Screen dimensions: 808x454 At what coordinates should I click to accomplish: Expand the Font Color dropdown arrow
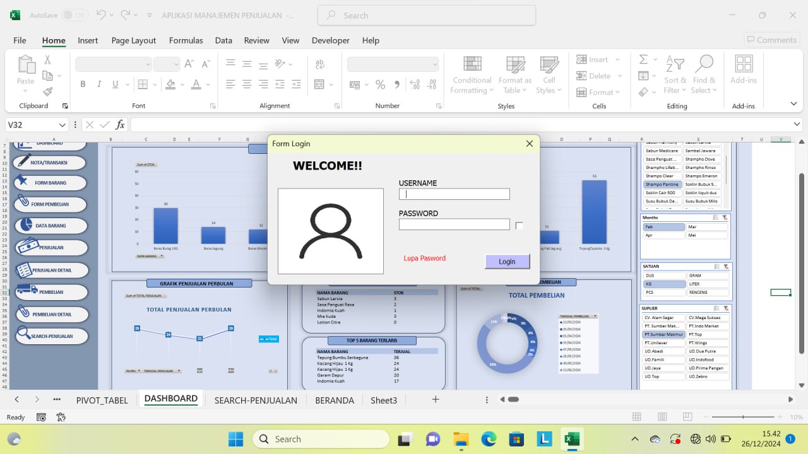point(208,84)
